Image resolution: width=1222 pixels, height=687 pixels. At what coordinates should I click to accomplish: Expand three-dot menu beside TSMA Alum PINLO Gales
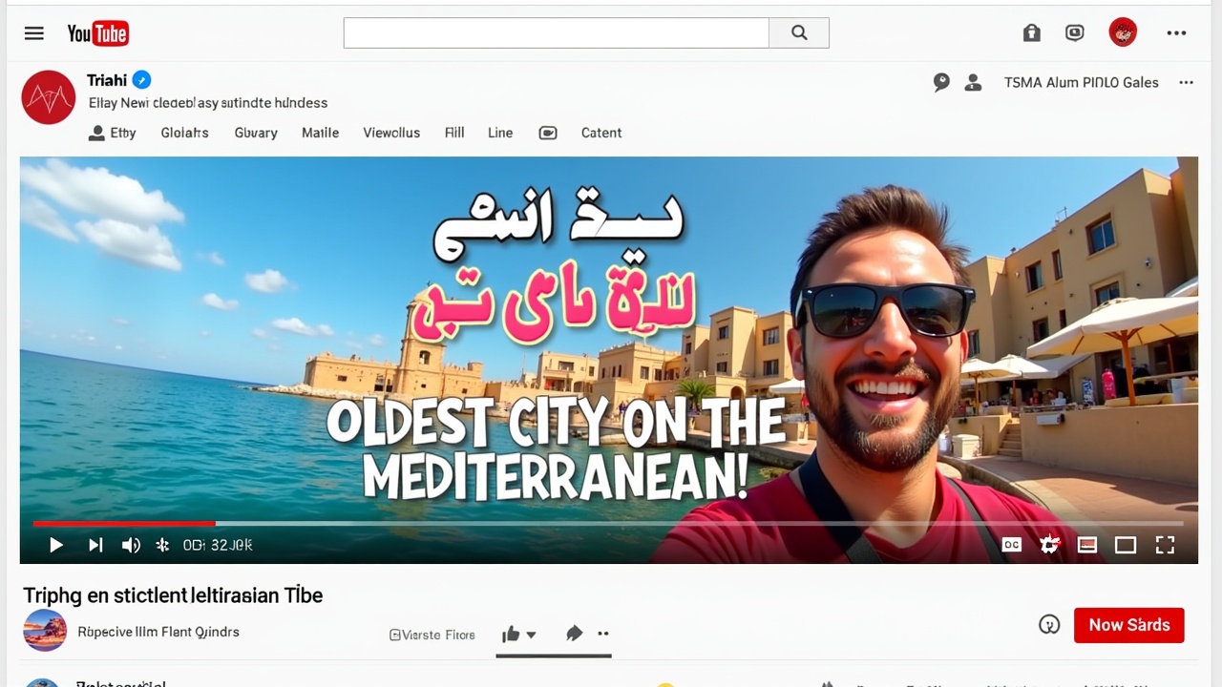(1186, 83)
